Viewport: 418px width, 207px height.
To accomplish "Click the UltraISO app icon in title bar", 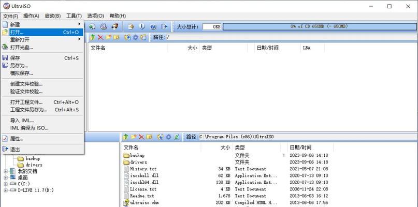I will [6, 6].
